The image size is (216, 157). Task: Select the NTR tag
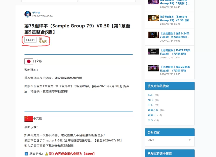point(150,100)
